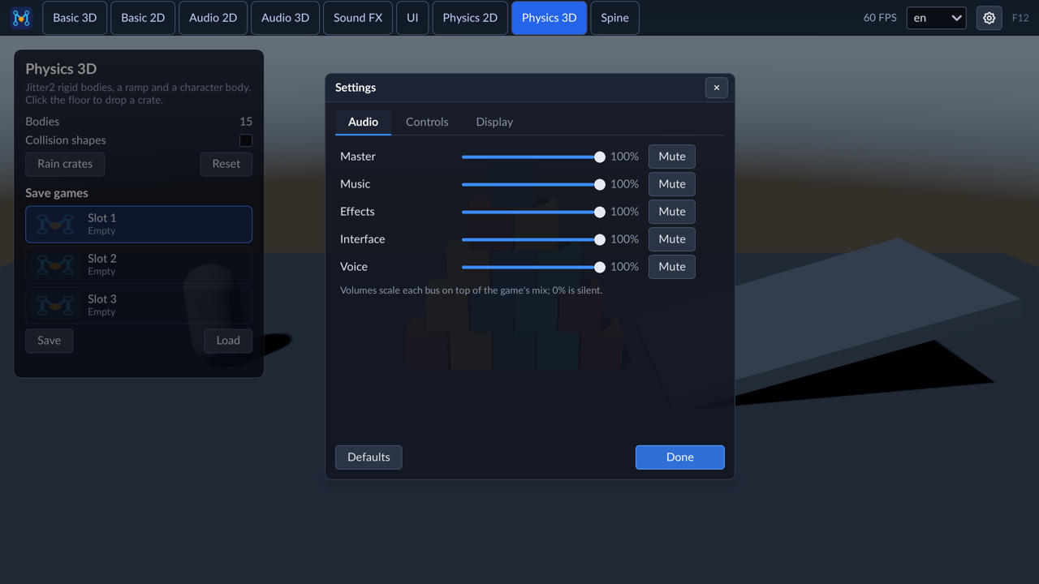Click the Voice volume slider handle
Image resolution: width=1039 pixels, height=584 pixels.
click(599, 267)
